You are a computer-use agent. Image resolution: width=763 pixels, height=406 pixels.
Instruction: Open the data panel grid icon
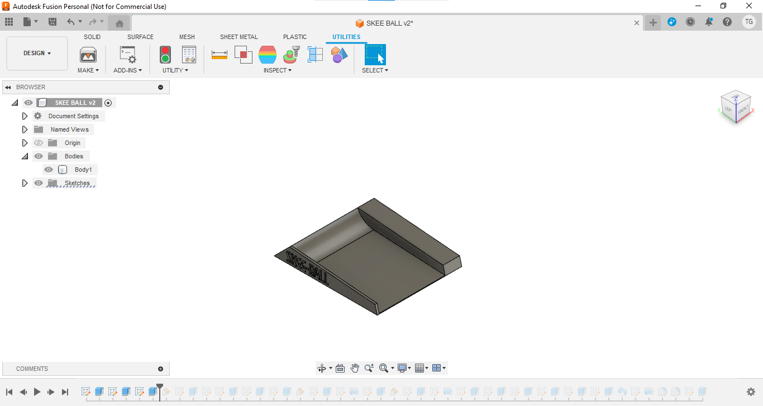point(9,22)
